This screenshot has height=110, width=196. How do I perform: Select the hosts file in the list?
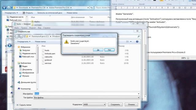tap(47, 50)
